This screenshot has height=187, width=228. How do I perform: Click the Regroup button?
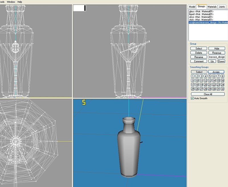[x=217, y=53]
